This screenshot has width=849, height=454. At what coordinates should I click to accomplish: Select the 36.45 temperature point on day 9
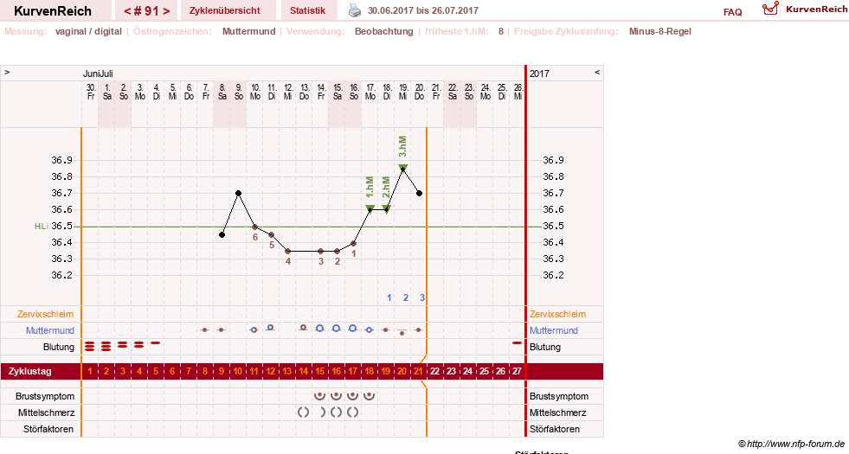[222, 235]
